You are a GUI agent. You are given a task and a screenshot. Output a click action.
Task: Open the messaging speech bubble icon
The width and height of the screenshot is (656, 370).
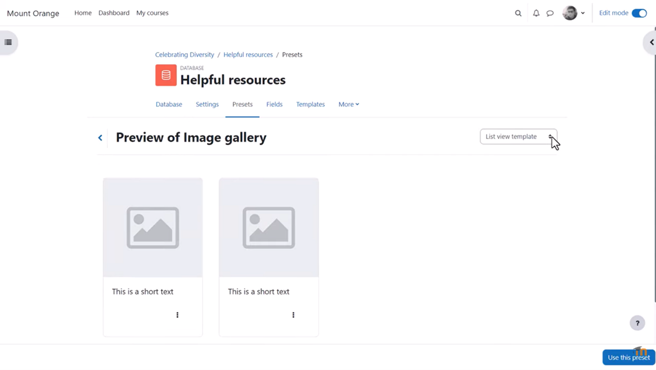coord(550,13)
